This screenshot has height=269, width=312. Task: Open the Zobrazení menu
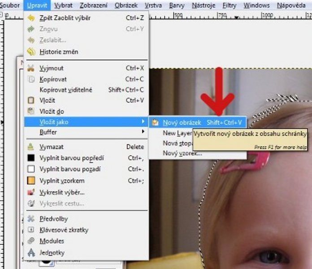pyautogui.click(x=94, y=5)
